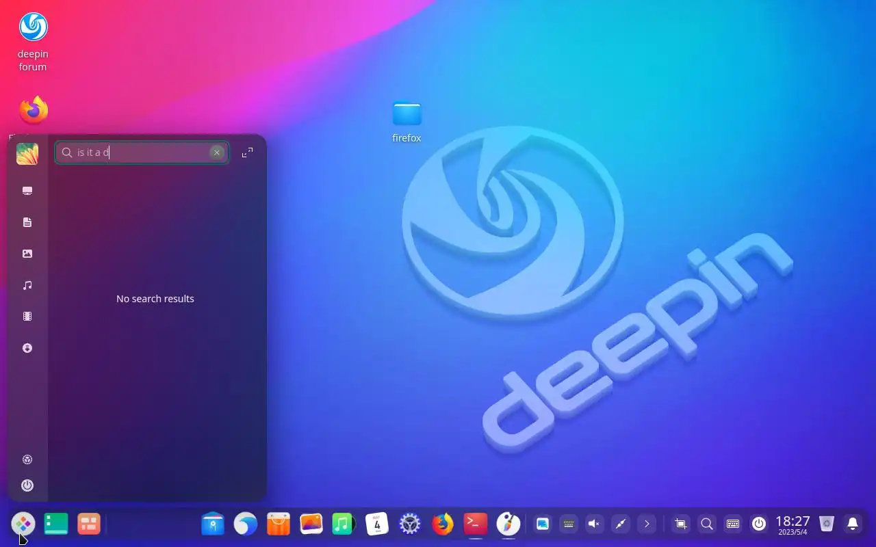Open the notification center bell
The image size is (876, 547).
(x=853, y=524)
